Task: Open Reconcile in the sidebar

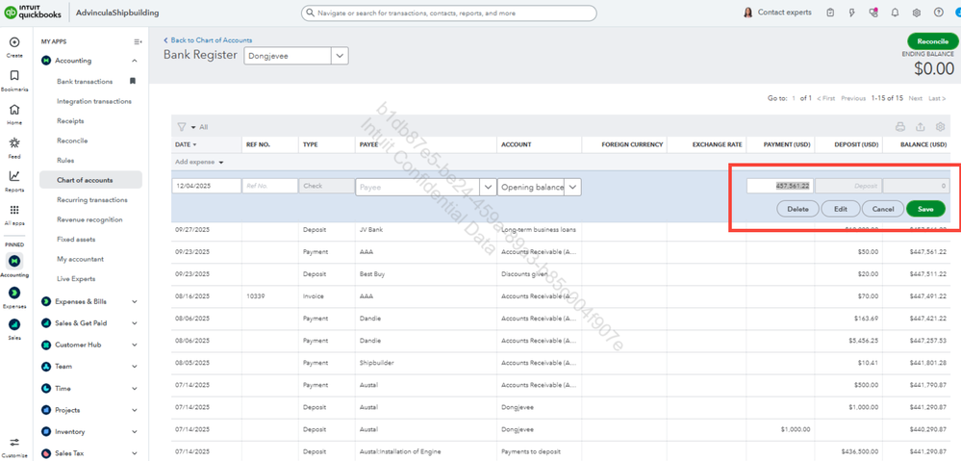Action: [72, 141]
